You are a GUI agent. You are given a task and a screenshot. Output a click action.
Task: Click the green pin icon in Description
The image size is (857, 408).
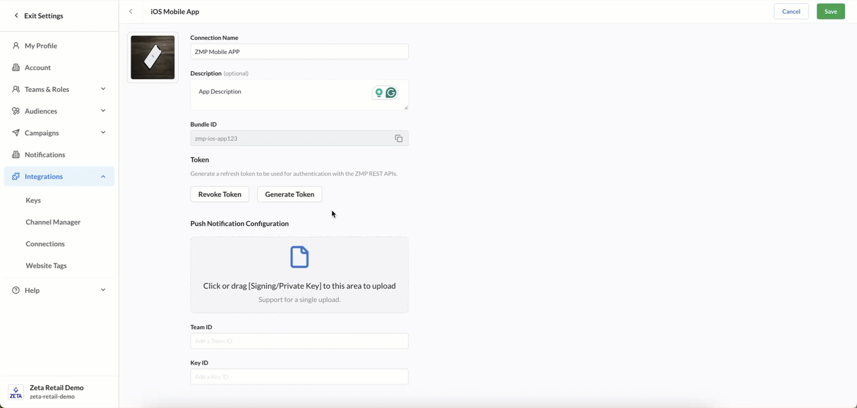(379, 93)
